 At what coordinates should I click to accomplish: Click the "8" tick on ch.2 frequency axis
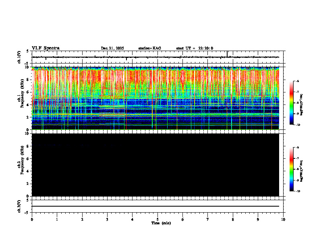tap(28, 146)
